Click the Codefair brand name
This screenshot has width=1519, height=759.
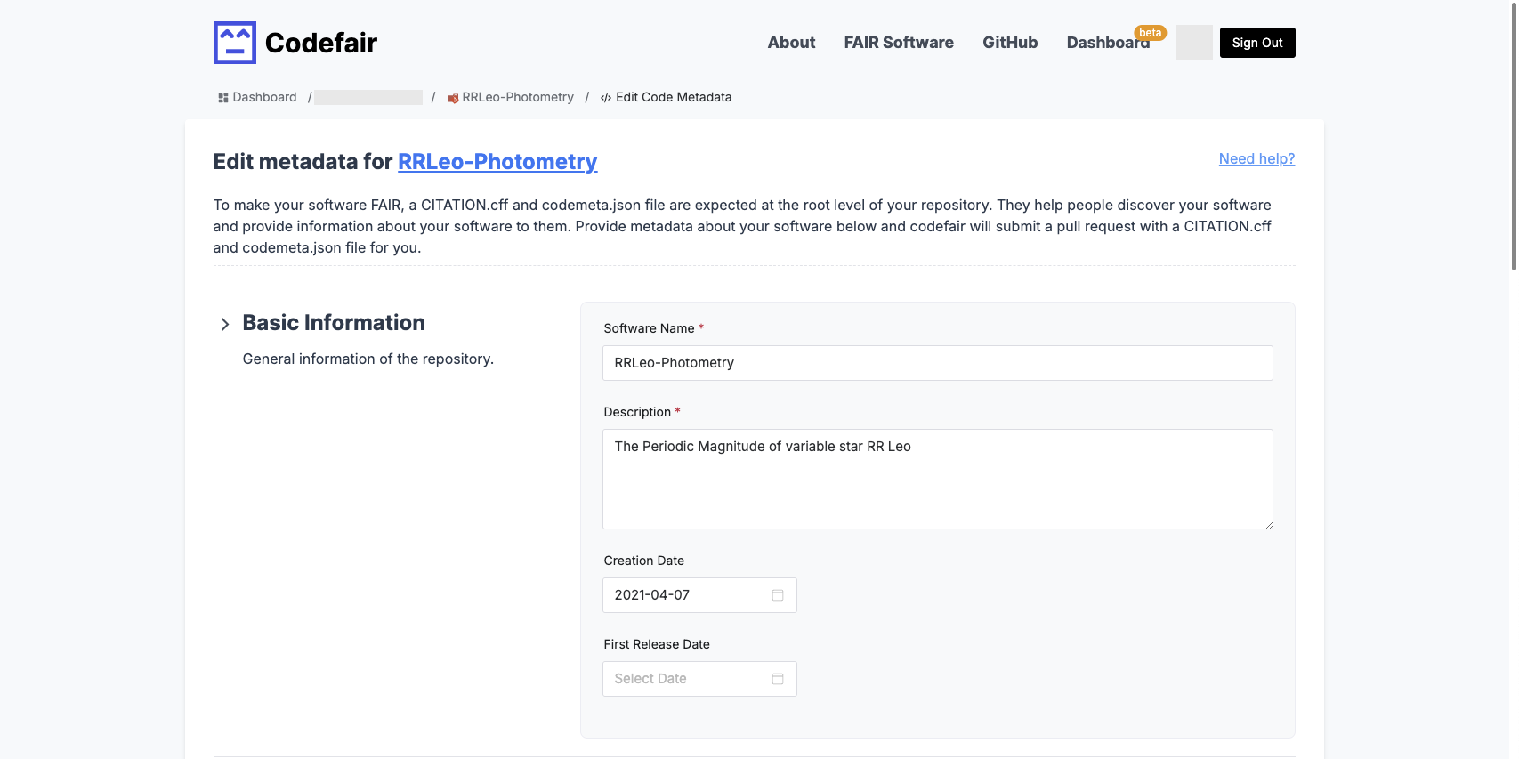point(321,43)
